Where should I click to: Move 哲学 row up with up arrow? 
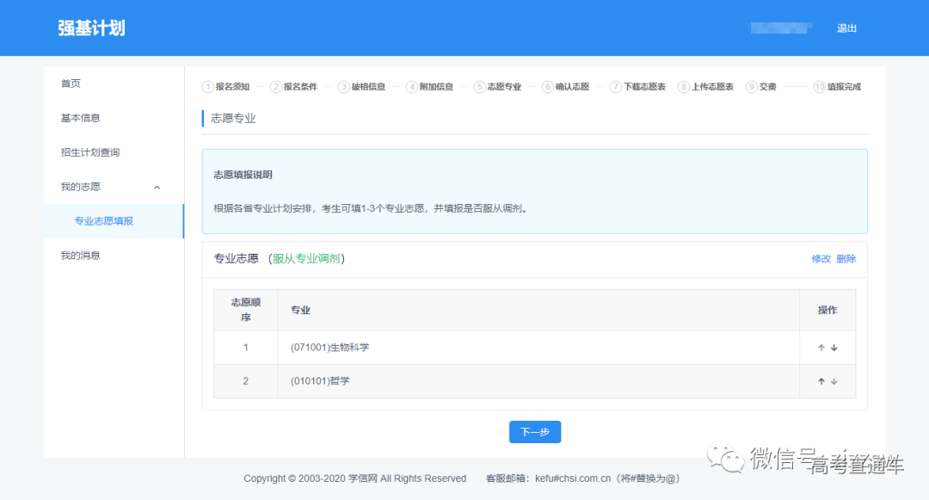[x=821, y=381]
